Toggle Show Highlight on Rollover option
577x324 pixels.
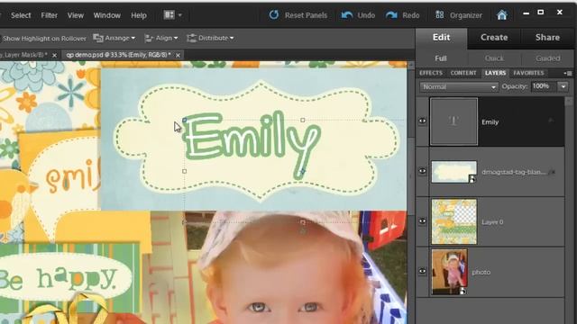(43, 38)
